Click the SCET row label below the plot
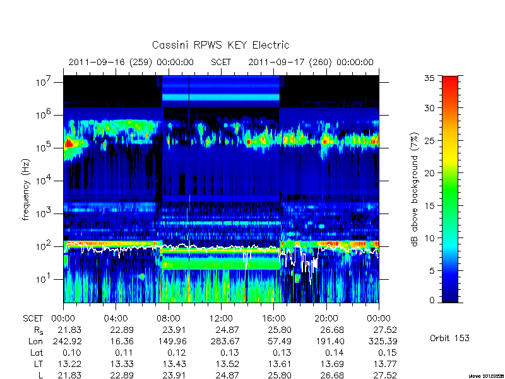 pyautogui.click(x=33, y=319)
